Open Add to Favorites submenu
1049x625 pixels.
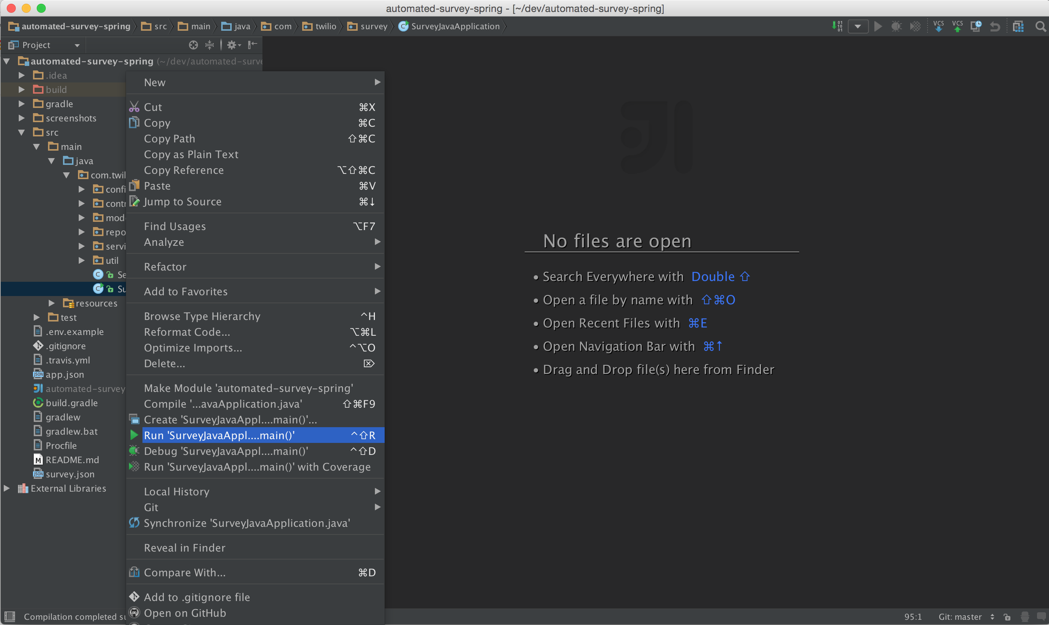[x=255, y=292]
